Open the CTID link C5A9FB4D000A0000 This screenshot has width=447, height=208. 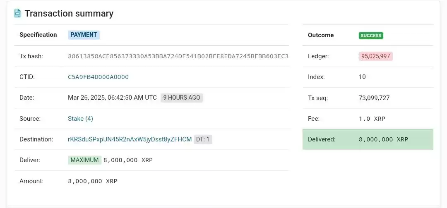pyautogui.click(x=98, y=77)
